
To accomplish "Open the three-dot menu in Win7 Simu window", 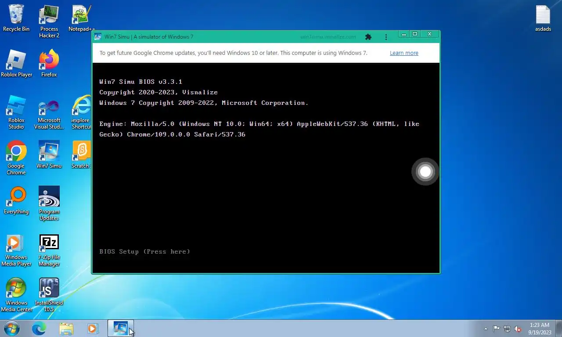I will pos(386,37).
